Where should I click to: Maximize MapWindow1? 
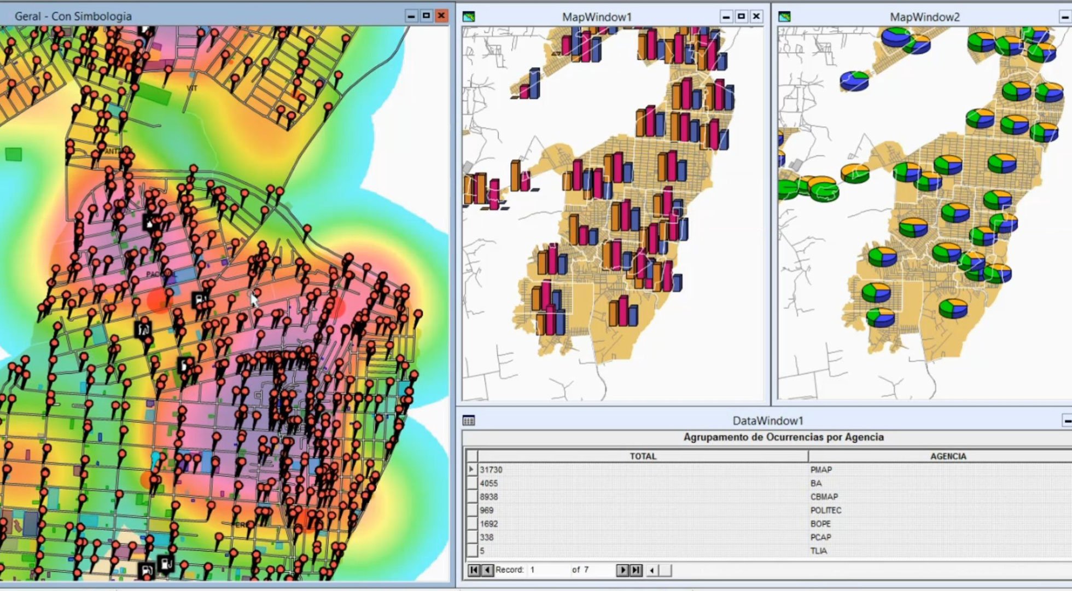[741, 16]
